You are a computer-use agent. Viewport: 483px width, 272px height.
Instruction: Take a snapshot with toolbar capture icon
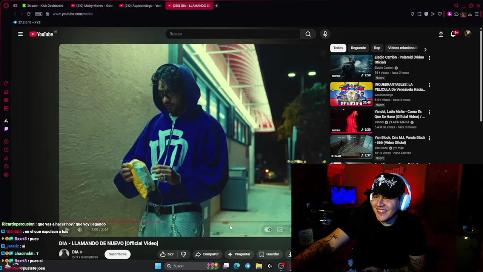click(419, 14)
